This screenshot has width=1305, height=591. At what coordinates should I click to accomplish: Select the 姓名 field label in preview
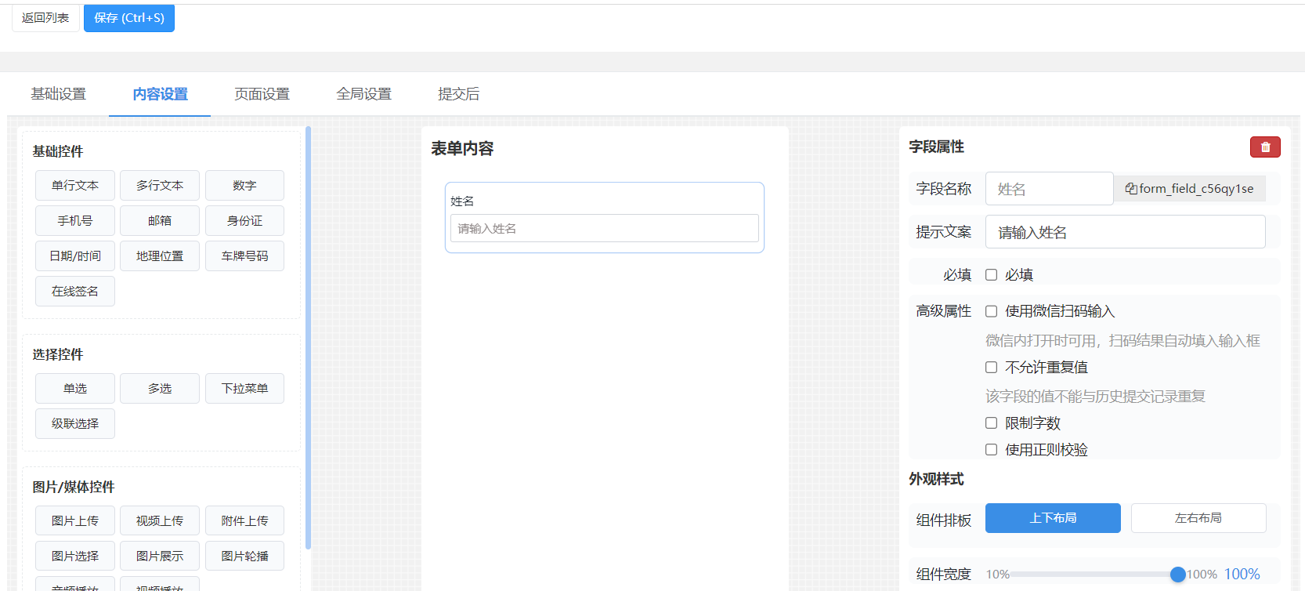(x=462, y=201)
